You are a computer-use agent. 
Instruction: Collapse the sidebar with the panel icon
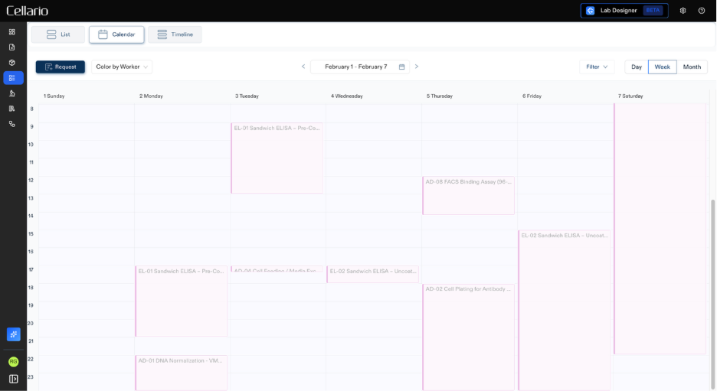[13, 379]
